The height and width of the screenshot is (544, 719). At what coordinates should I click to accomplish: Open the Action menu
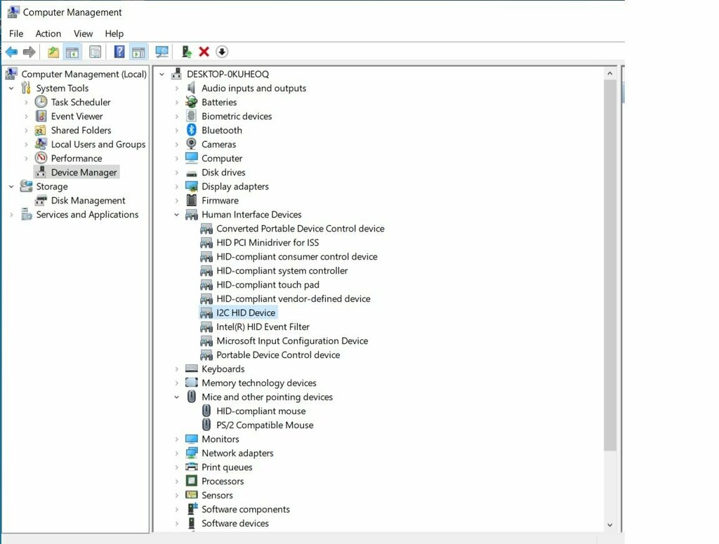pyautogui.click(x=48, y=34)
